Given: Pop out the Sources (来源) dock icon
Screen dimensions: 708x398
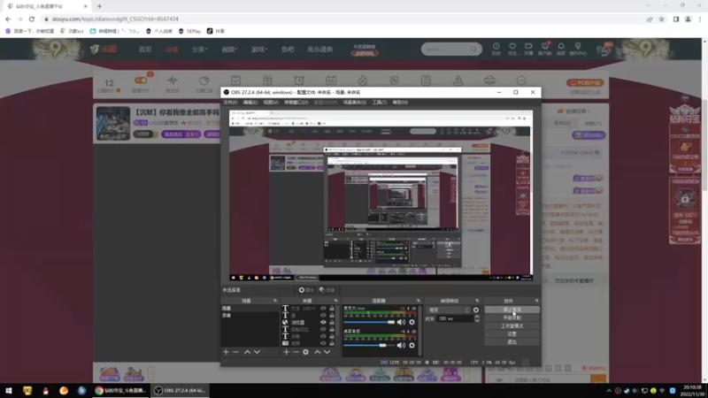Looking at the screenshot, I should (x=335, y=301).
